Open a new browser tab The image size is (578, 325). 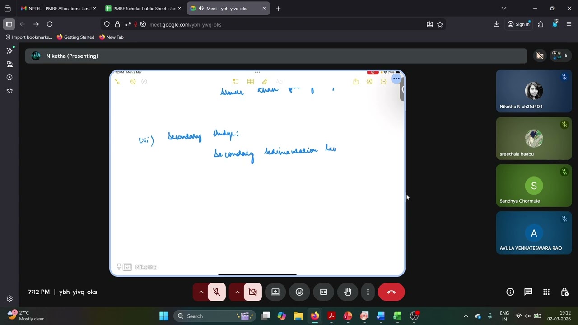(278, 9)
